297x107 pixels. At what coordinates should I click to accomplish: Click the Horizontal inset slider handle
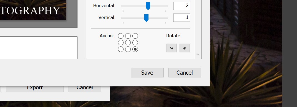tap(148, 6)
